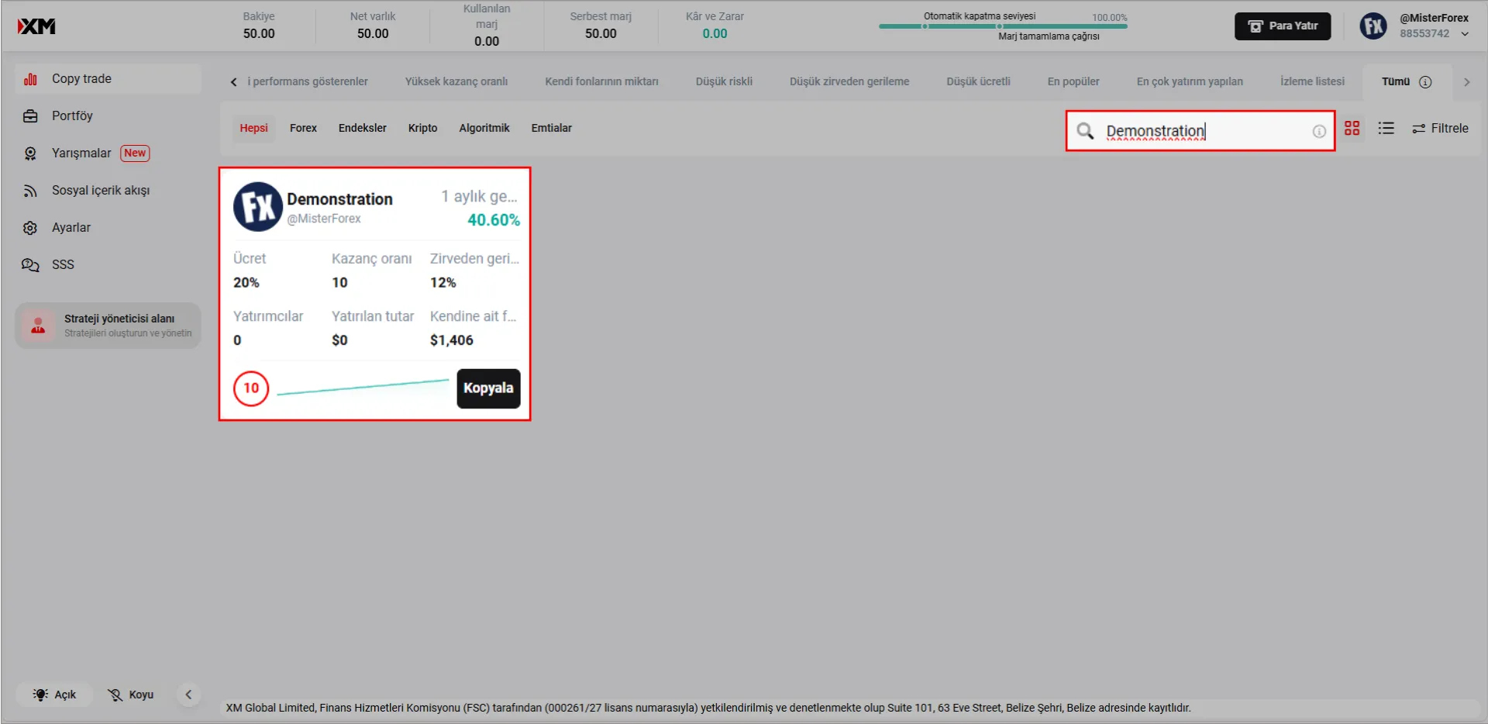Viewport: 1488px width, 724px height.
Task: Open the Filtrele filter panel
Action: pyautogui.click(x=1440, y=129)
